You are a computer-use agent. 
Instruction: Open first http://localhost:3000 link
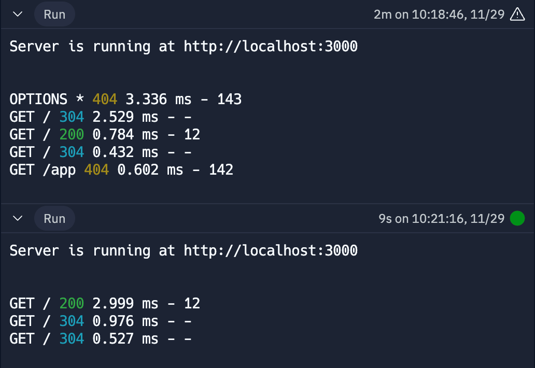pos(271,46)
